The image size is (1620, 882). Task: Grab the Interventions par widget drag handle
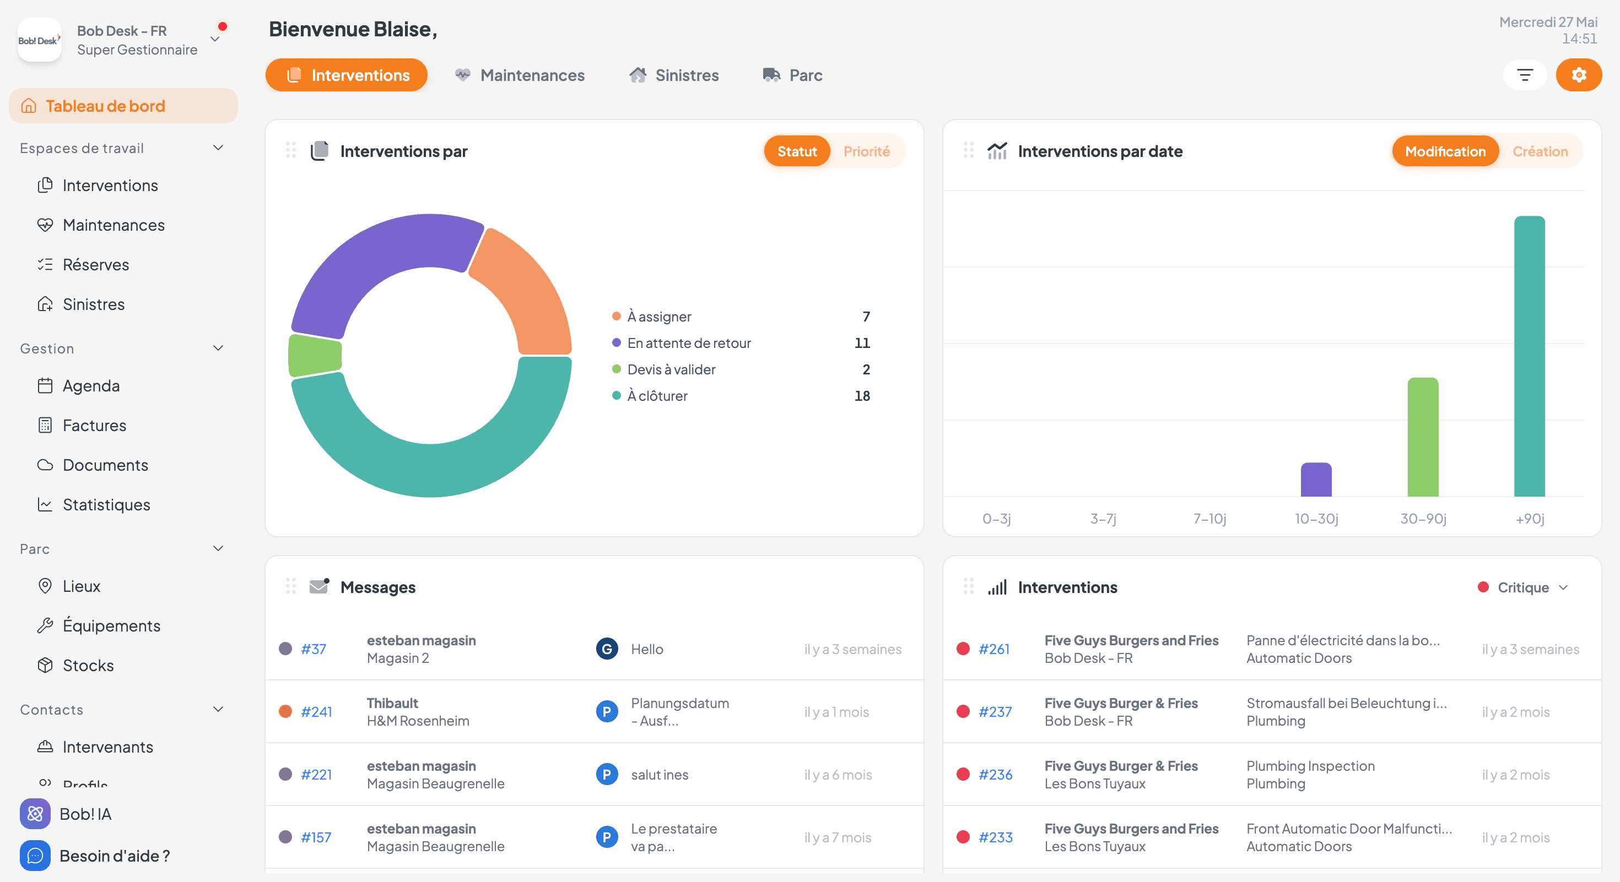(290, 151)
